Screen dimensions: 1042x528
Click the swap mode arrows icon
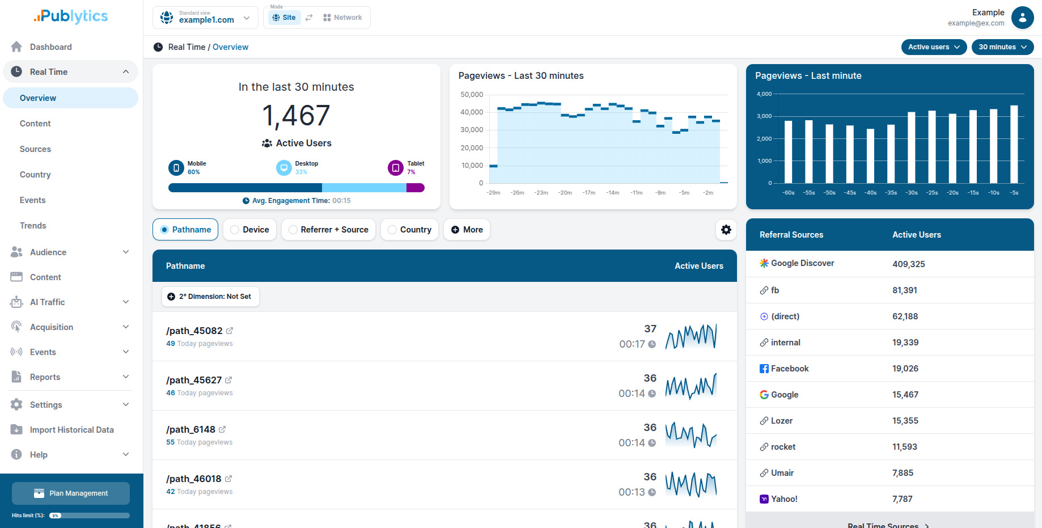click(309, 18)
